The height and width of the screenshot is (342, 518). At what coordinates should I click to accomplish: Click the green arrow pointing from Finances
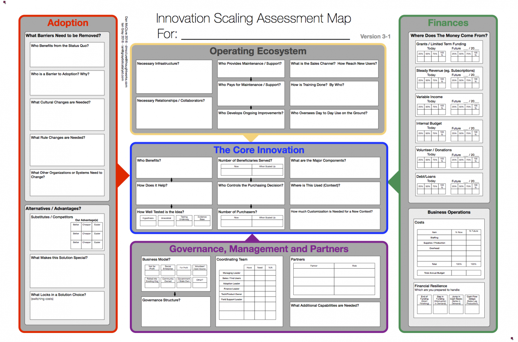click(394, 182)
